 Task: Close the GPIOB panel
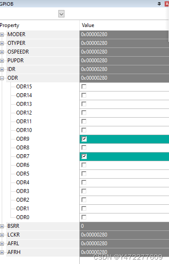(167, 4)
